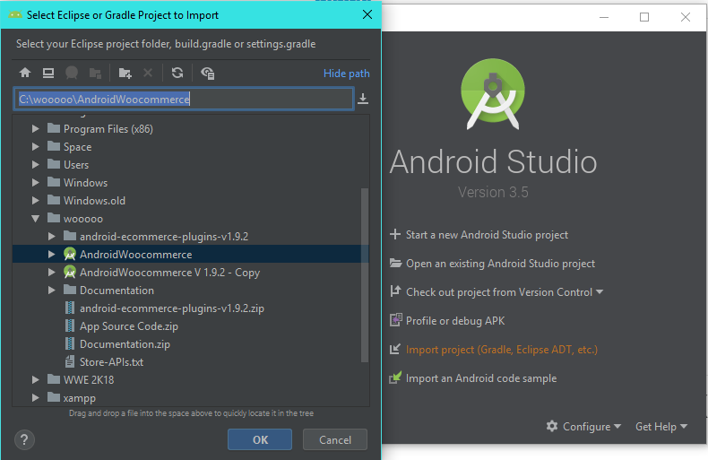Click the Hide path link
The height and width of the screenshot is (460, 708).
pyautogui.click(x=346, y=74)
